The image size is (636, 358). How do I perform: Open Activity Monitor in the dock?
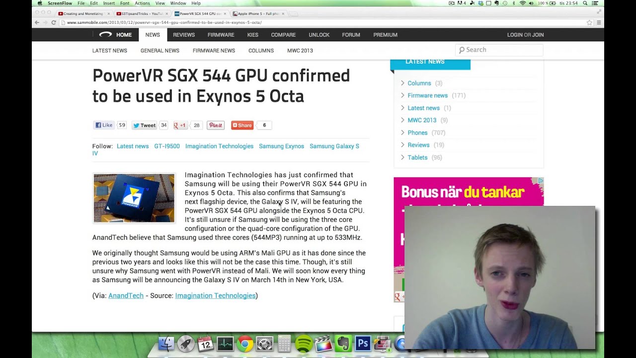click(225, 344)
